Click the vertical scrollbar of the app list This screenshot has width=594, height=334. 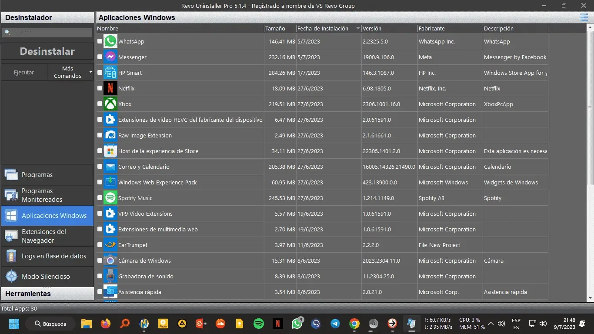pyautogui.click(x=590, y=107)
